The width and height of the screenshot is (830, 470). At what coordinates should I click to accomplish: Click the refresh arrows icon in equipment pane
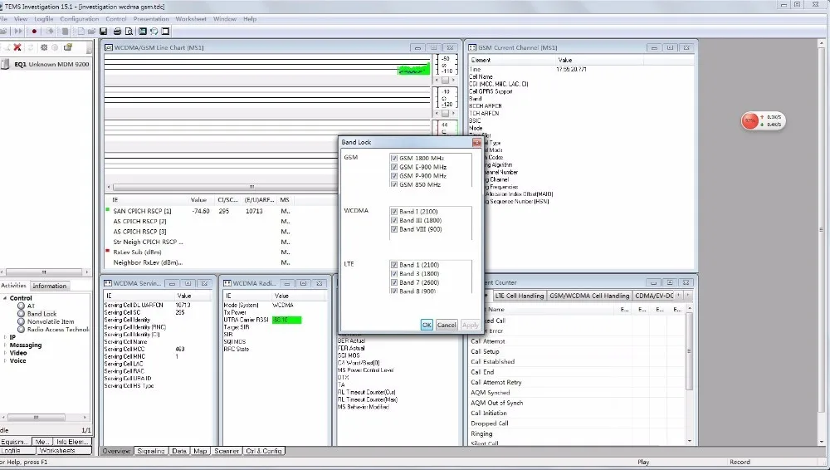tap(31, 47)
